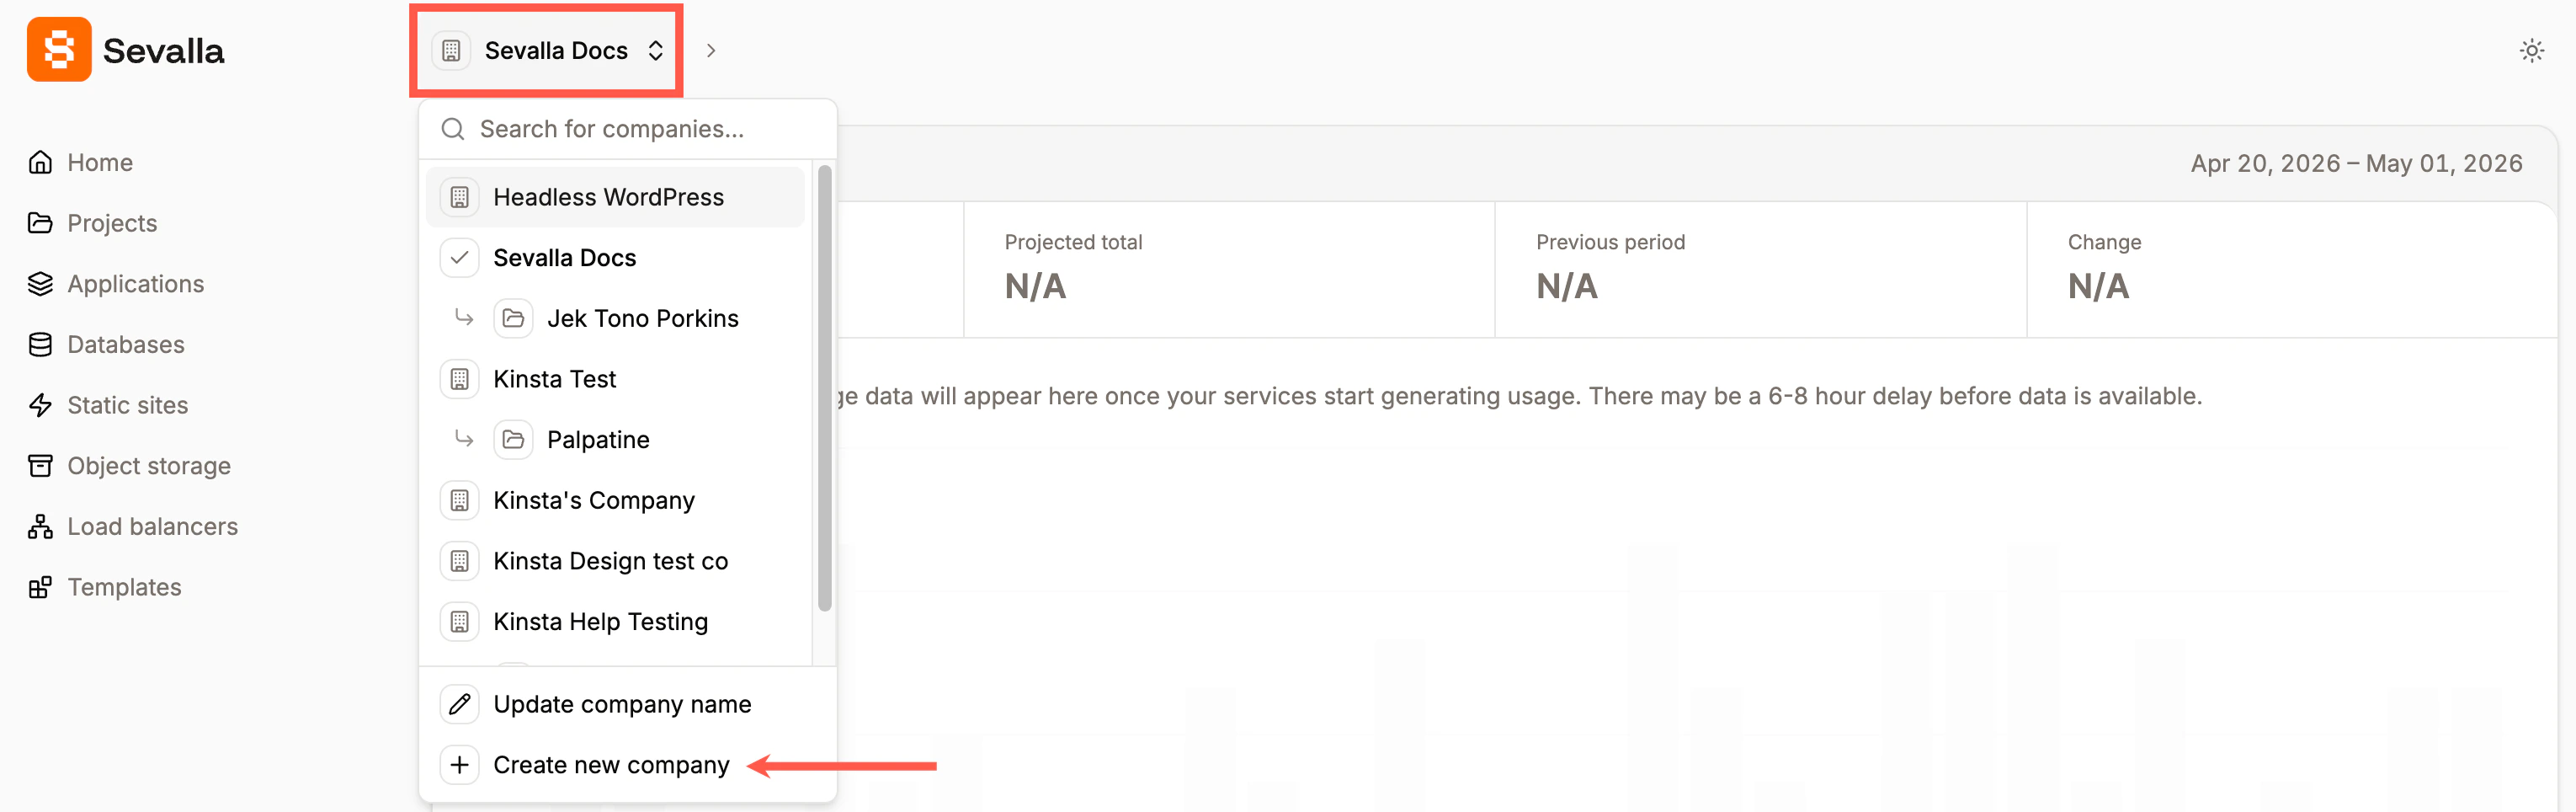Click the folder icon for Jek Tono Porkins

(x=513, y=318)
